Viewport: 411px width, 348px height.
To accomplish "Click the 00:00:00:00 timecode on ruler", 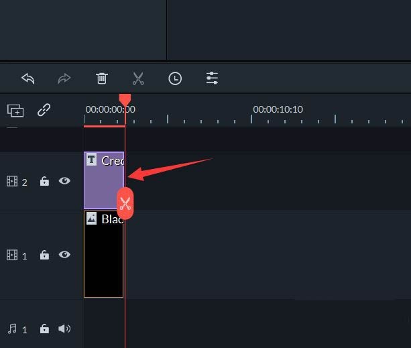I will pyautogui.click(x=111, y=109).
